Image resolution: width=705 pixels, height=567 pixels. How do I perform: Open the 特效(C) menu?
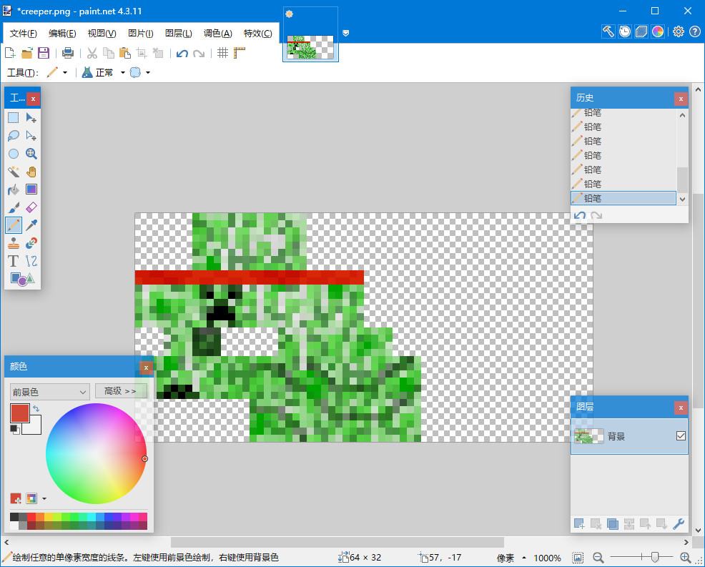257,34
